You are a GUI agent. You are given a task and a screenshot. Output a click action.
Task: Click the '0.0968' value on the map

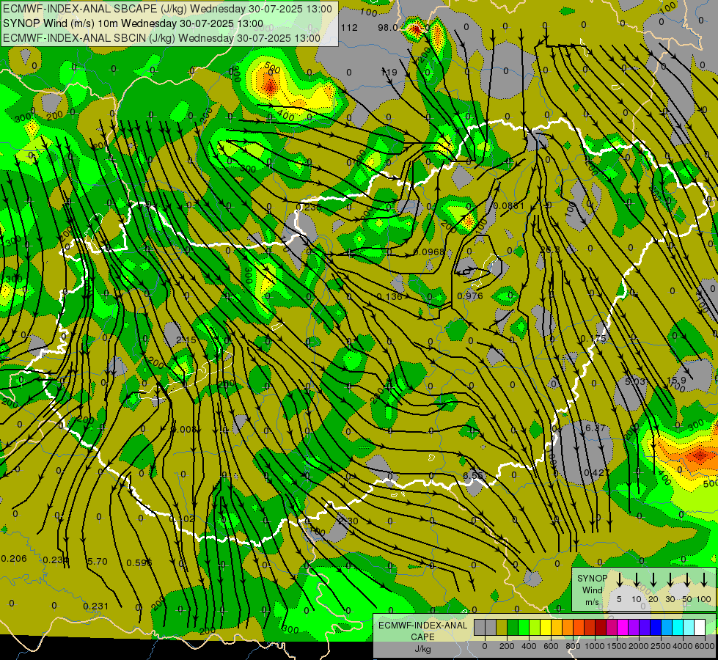(x=429, y=252)
